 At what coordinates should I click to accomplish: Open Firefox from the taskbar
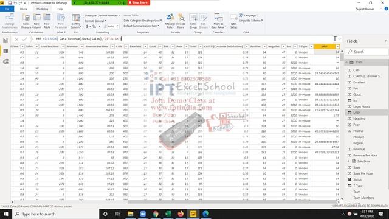(x=181, y=214)
